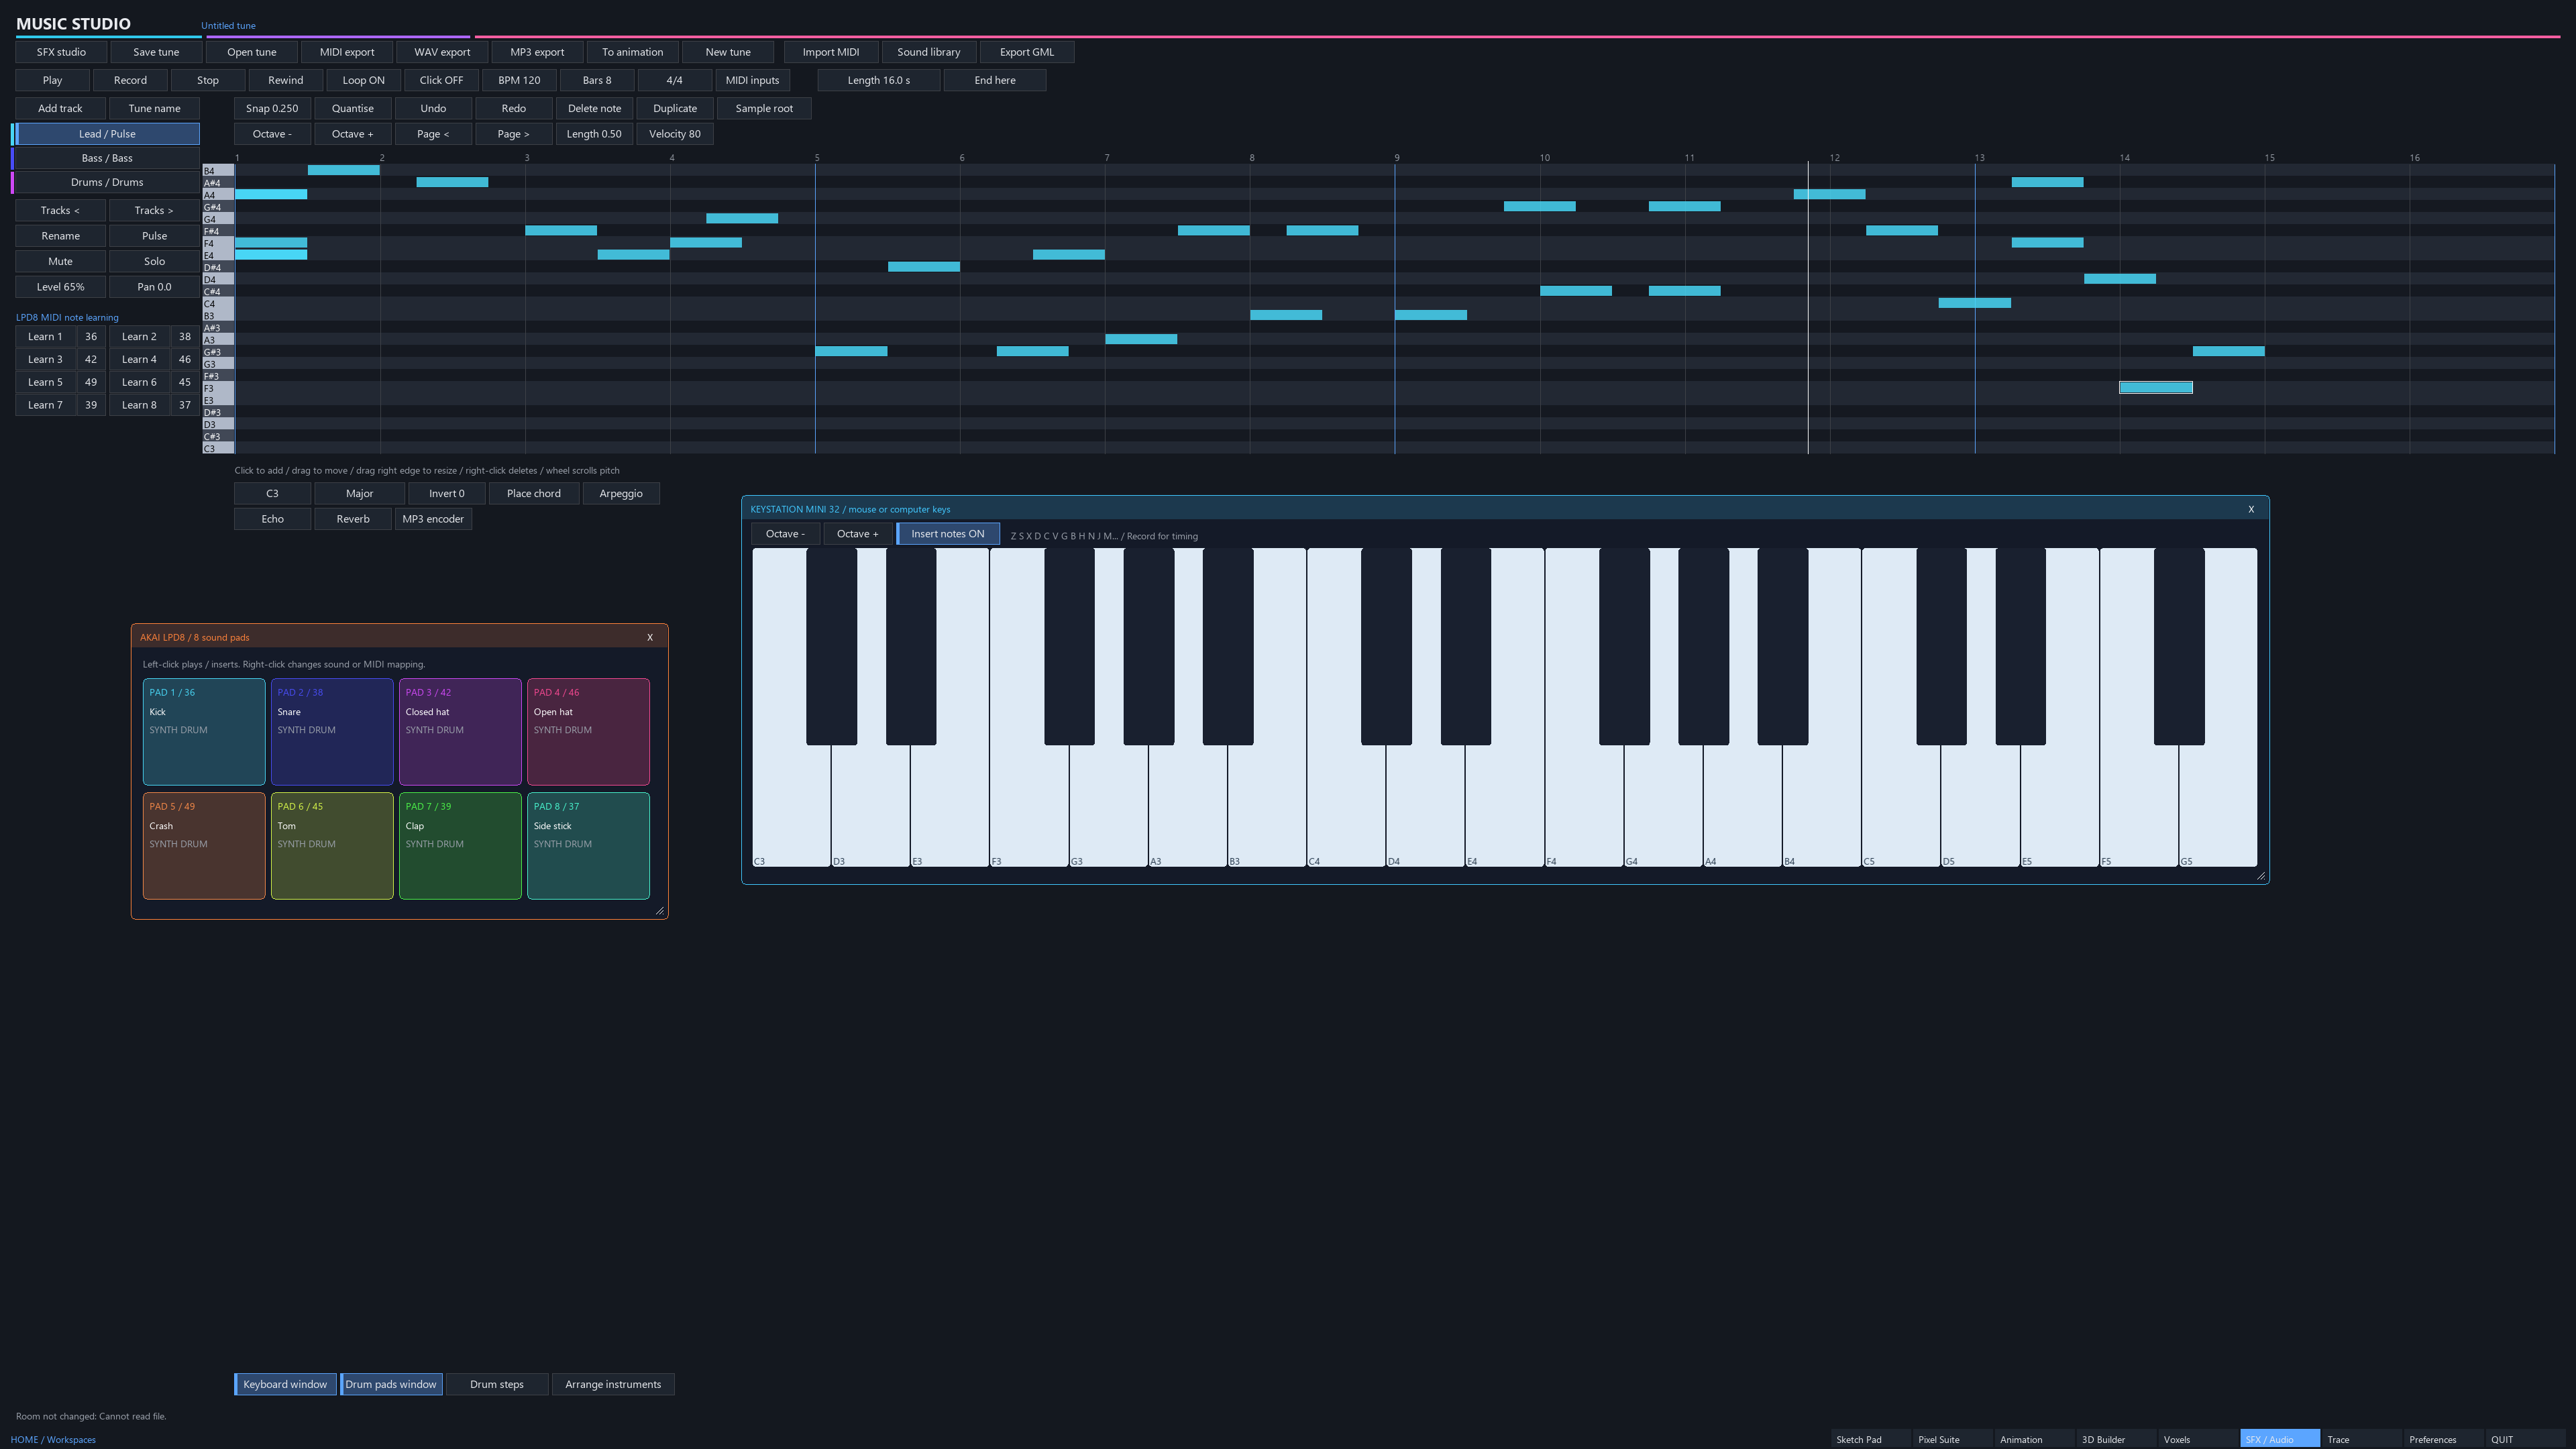Select the Bass / Bass track
The image size is (2576, 1449).
(107, 158)
